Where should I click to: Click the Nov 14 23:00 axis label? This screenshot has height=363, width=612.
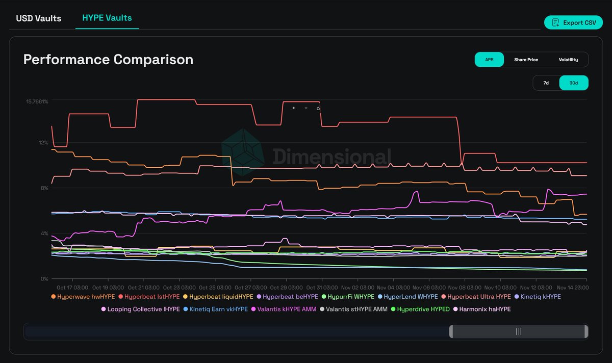pos(572,287)
